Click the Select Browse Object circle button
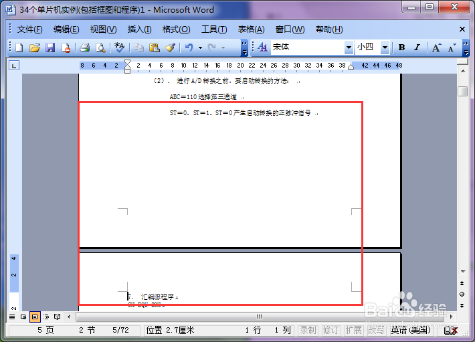 click(462, 294)
